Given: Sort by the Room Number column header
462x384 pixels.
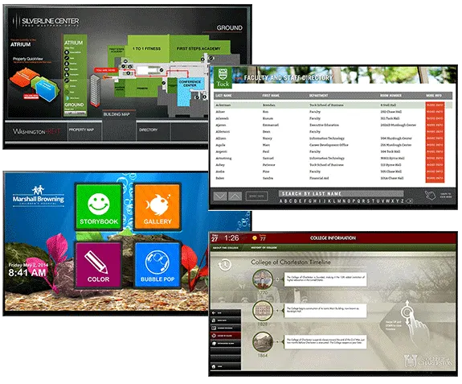Looking at the screenshot, I should (390, 95).
